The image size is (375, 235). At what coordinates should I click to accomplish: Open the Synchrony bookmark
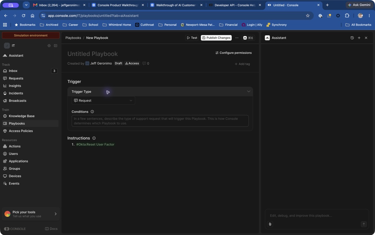276,25
